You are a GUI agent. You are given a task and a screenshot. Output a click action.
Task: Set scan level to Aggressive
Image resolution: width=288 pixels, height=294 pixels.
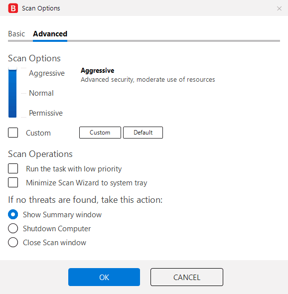pyautogui.click(x=47, y=73)
